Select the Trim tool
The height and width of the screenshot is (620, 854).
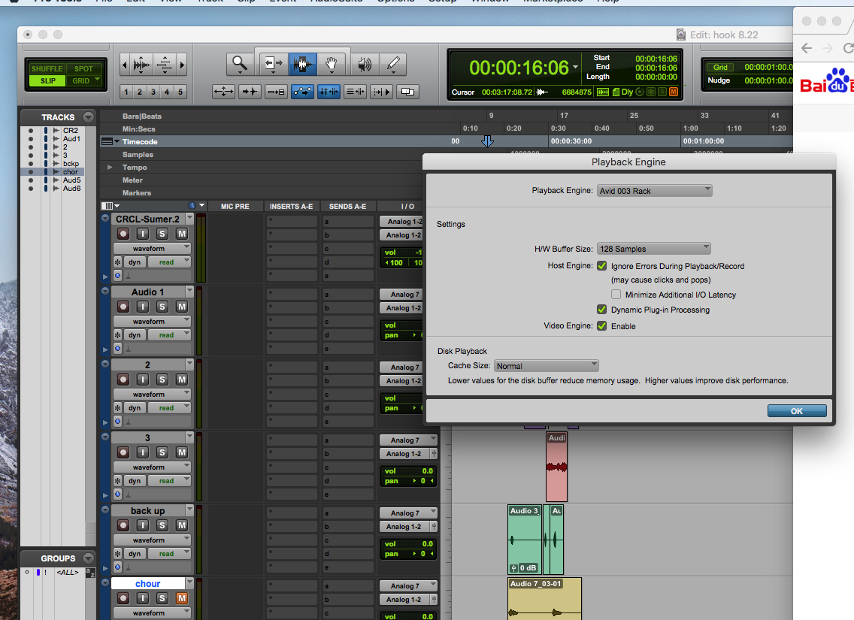274,64
